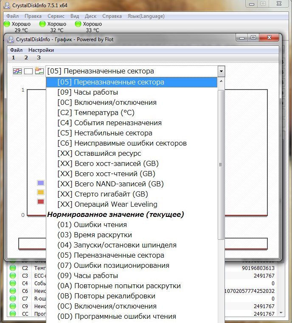
Task: Choose (05) Переназначенные сектора normalized option
Action: click(132, 255)
